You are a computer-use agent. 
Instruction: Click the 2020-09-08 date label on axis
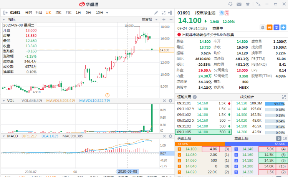127,172
